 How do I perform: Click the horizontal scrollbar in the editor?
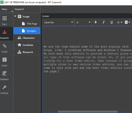88,112
